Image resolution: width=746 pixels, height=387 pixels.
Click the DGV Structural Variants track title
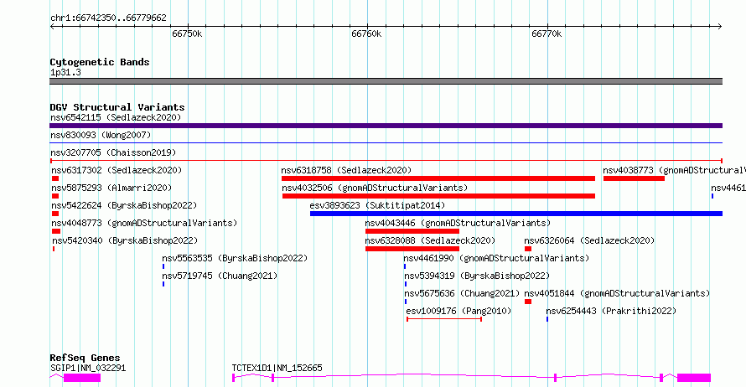coord(117,107)
